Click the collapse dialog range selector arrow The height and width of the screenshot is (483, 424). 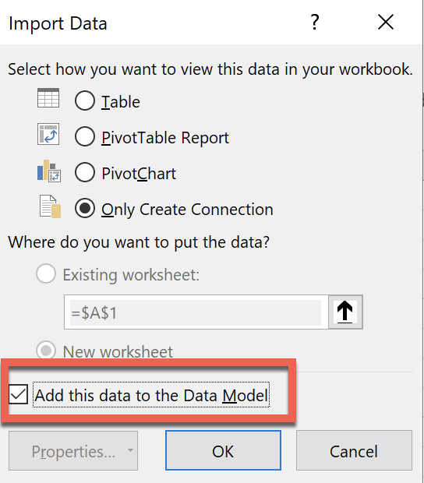pyautogui.click(x=345, y=312)
